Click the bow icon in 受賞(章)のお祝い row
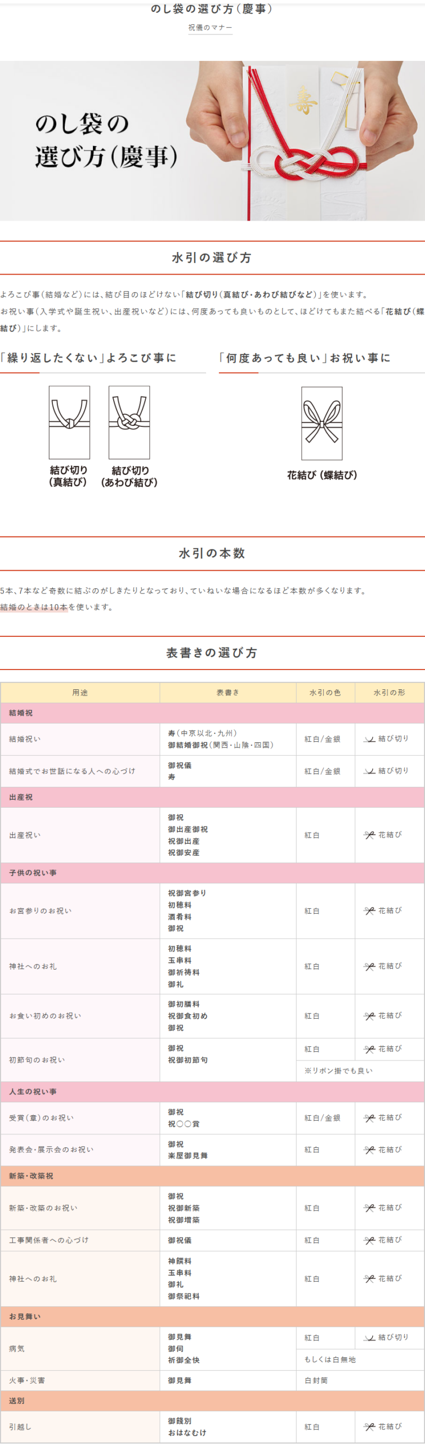The height and width of the screenshot is (1444, 425). [x=369, y=1119]
